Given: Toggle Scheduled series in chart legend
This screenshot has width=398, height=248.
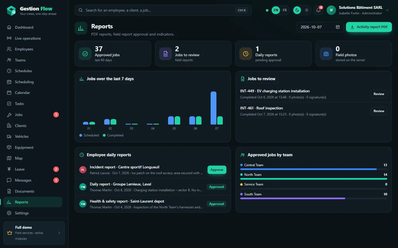Looking at the screenshot, I should coord(89,135).
